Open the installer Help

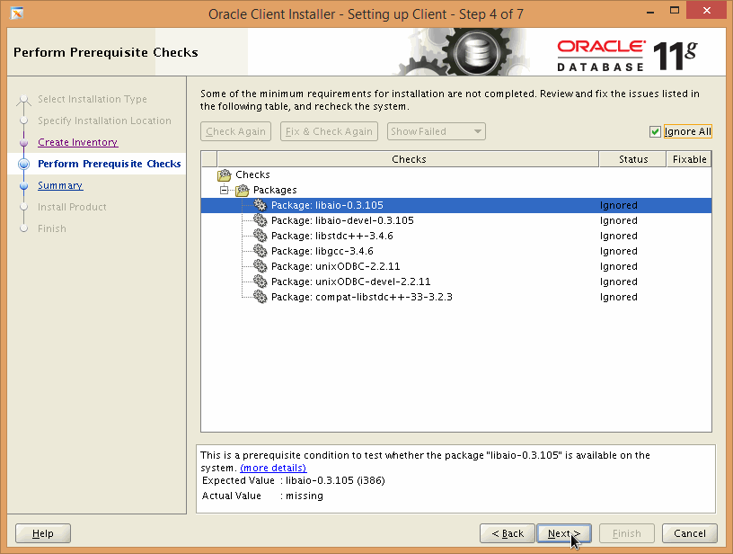point(43,533)
